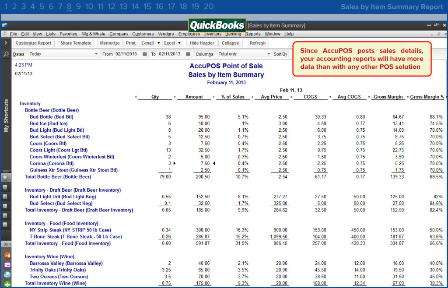Expand the left sidebar arrow icon
The width and height of the screenshot is (448, 288).
[x=6, y=43]
